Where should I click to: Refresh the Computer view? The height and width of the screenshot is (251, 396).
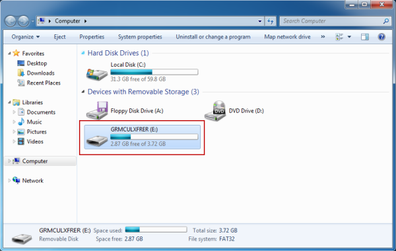tap(270, 21)
